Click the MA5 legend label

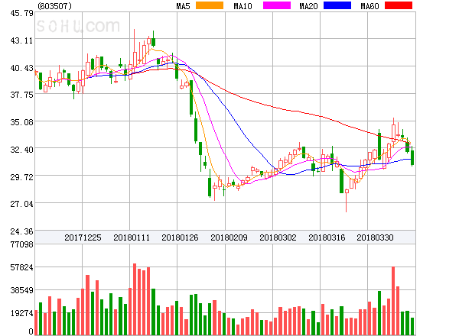pyautogui.click(x=183, y=6)
